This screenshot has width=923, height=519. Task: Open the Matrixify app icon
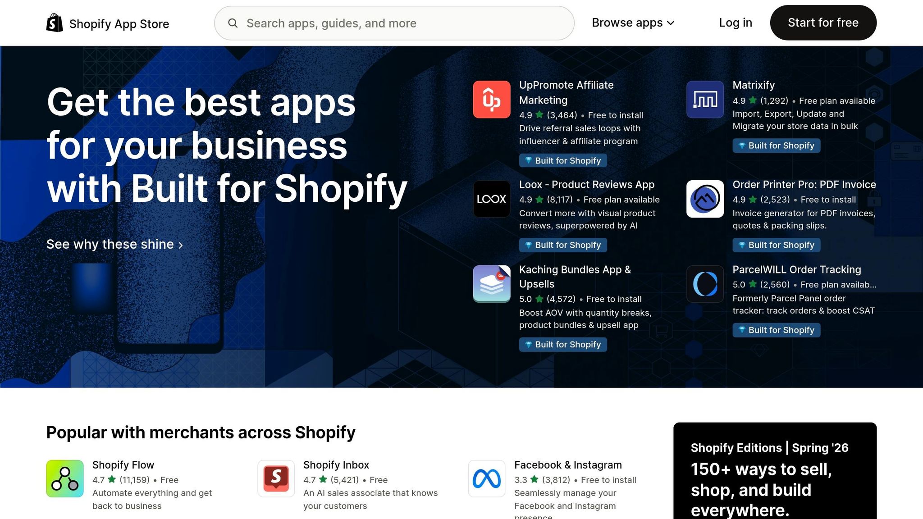[x=705, y=99]
